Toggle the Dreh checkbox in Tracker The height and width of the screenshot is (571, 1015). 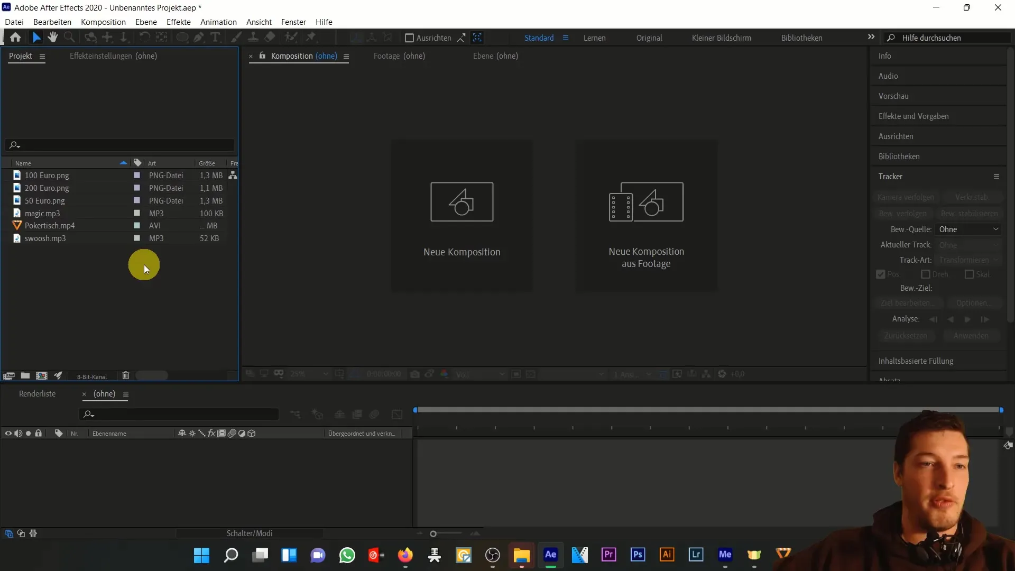click(925, 274)
